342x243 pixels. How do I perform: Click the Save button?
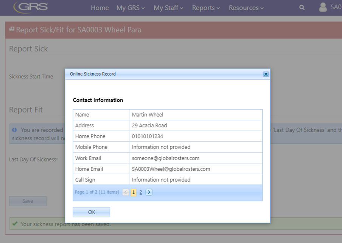tap(28, 201)
